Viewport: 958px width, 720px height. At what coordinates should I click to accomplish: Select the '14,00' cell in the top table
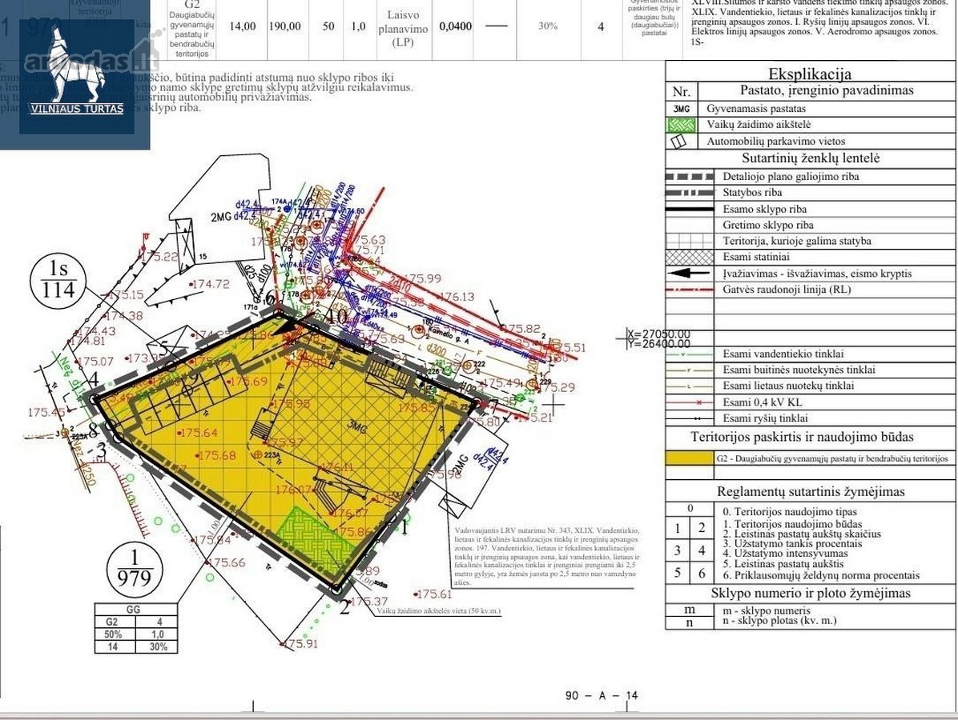click(x=243, y=26)
